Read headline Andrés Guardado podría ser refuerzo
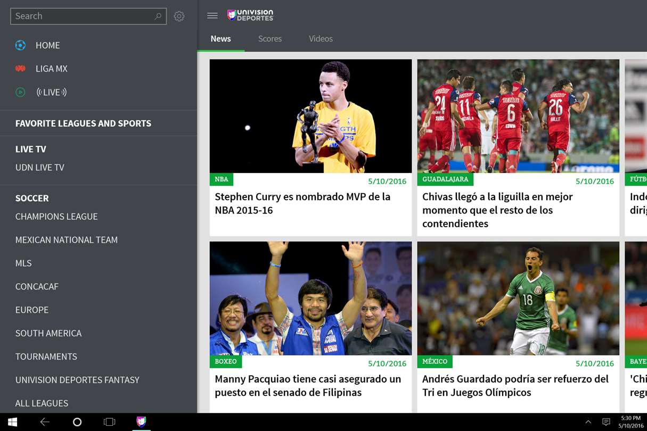 point(515,386)
